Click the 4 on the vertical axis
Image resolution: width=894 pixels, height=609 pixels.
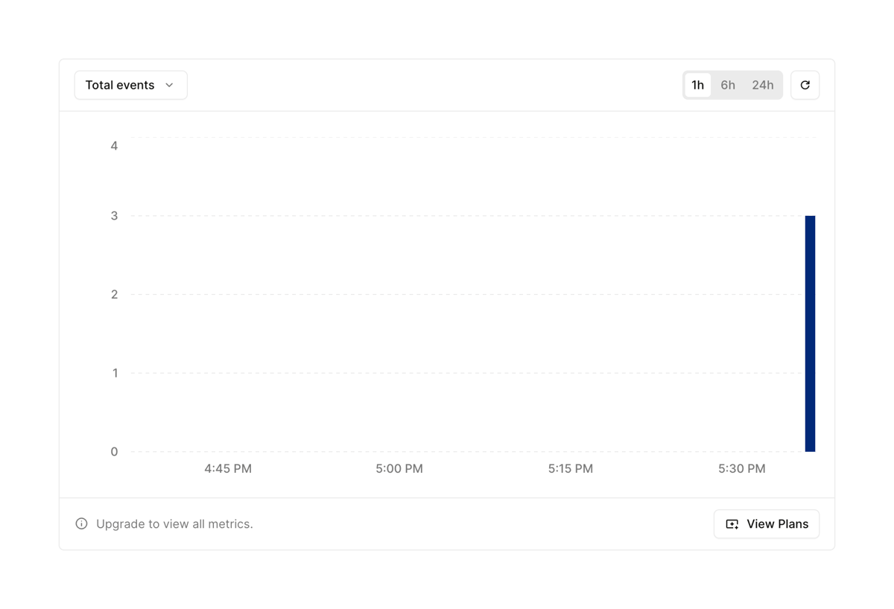click(x=114, y=145)
